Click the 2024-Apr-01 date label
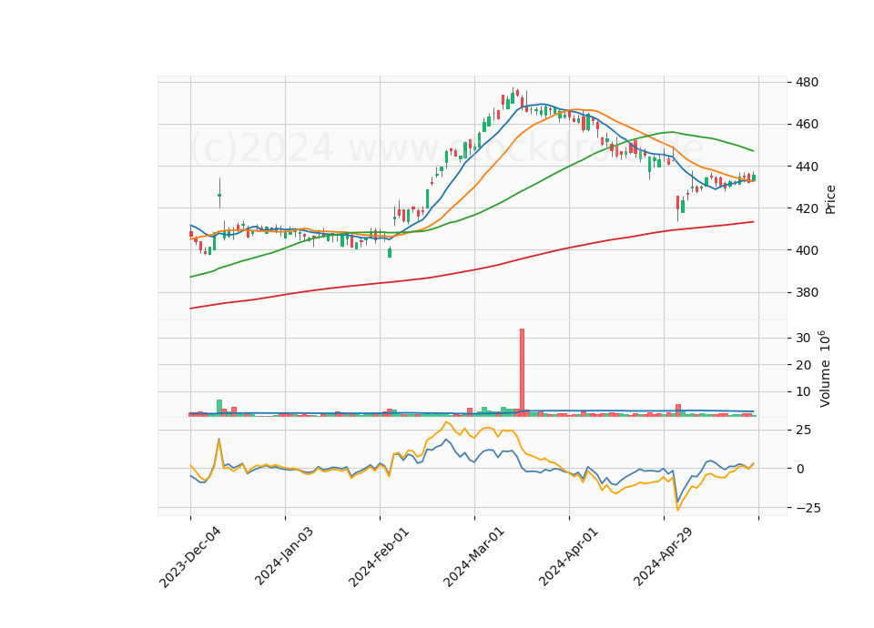The width and height of the screenshot is (874, 628). tap(568, 556)
